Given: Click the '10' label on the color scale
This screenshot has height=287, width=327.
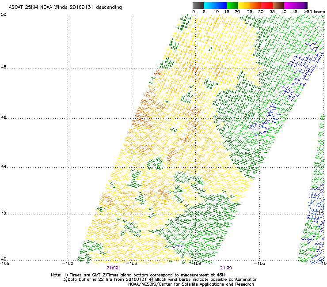Looking at the screenshot, I should (x=216, y=12).
